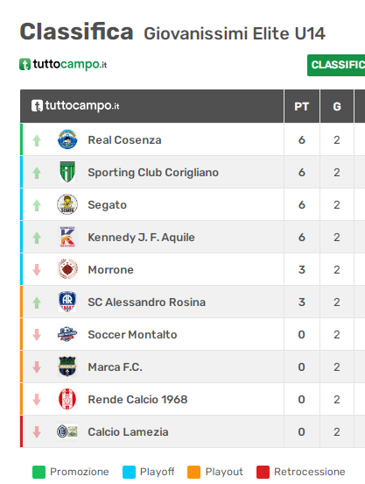Click the Sporting Club Corigliano green shield logo
Image resolution: width=365 pixels, height=484 pixels.
(67, 172)
